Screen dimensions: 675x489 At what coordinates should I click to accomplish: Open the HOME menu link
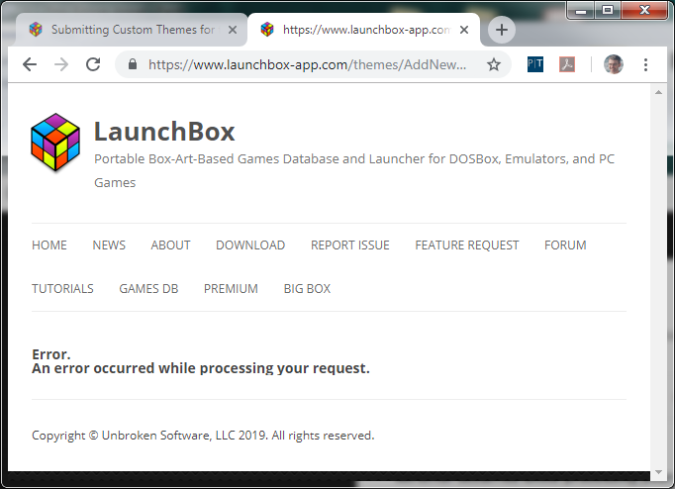point(49,244)
